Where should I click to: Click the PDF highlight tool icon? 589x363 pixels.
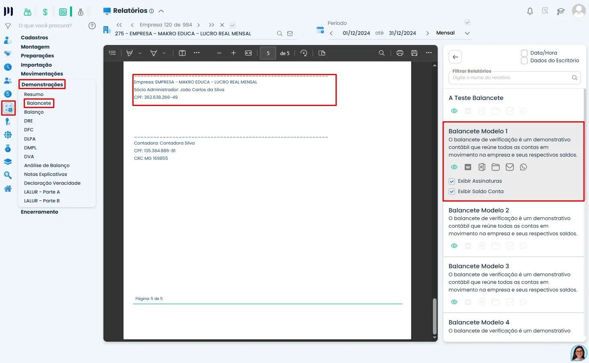(x=130, y=53)
